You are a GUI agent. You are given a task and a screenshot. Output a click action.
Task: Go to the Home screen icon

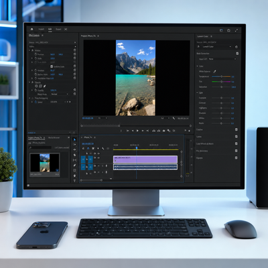(x=31, y=29)
